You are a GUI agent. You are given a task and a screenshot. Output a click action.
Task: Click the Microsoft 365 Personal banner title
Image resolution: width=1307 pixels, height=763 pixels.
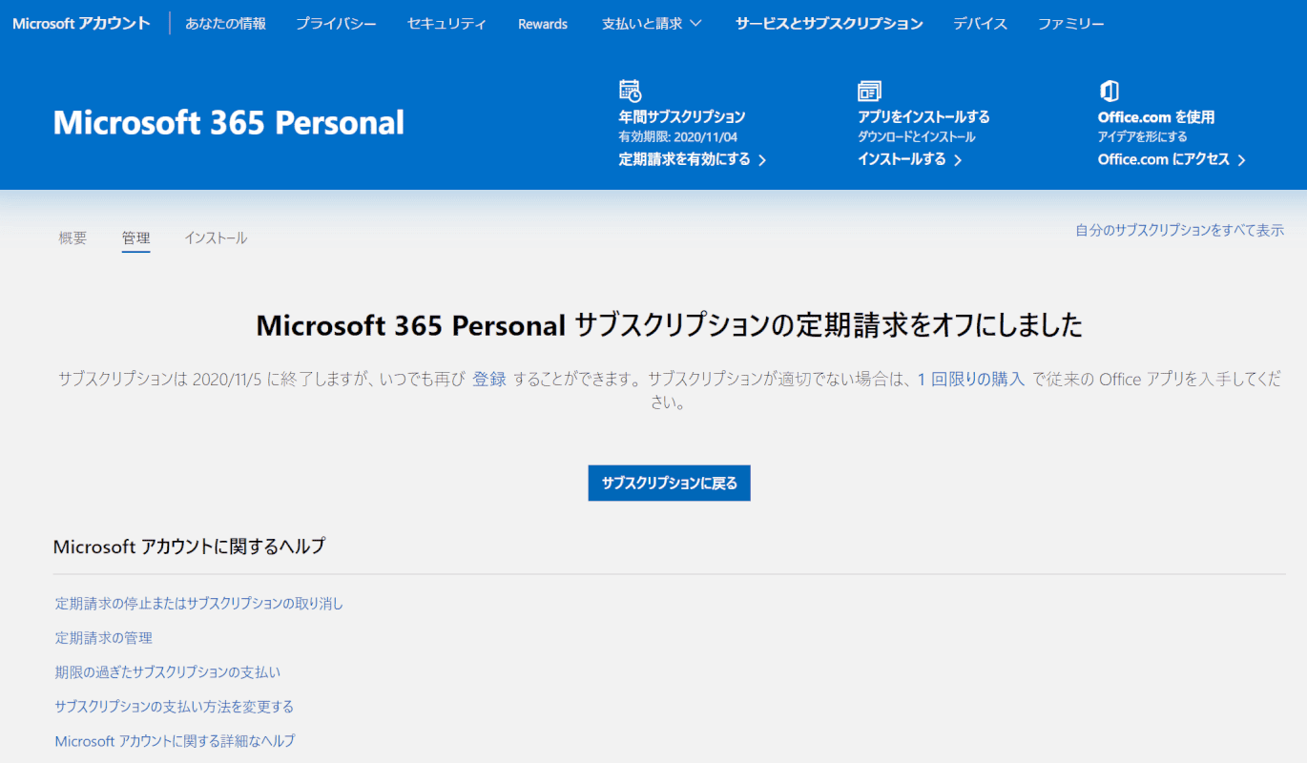pos(229,123)
